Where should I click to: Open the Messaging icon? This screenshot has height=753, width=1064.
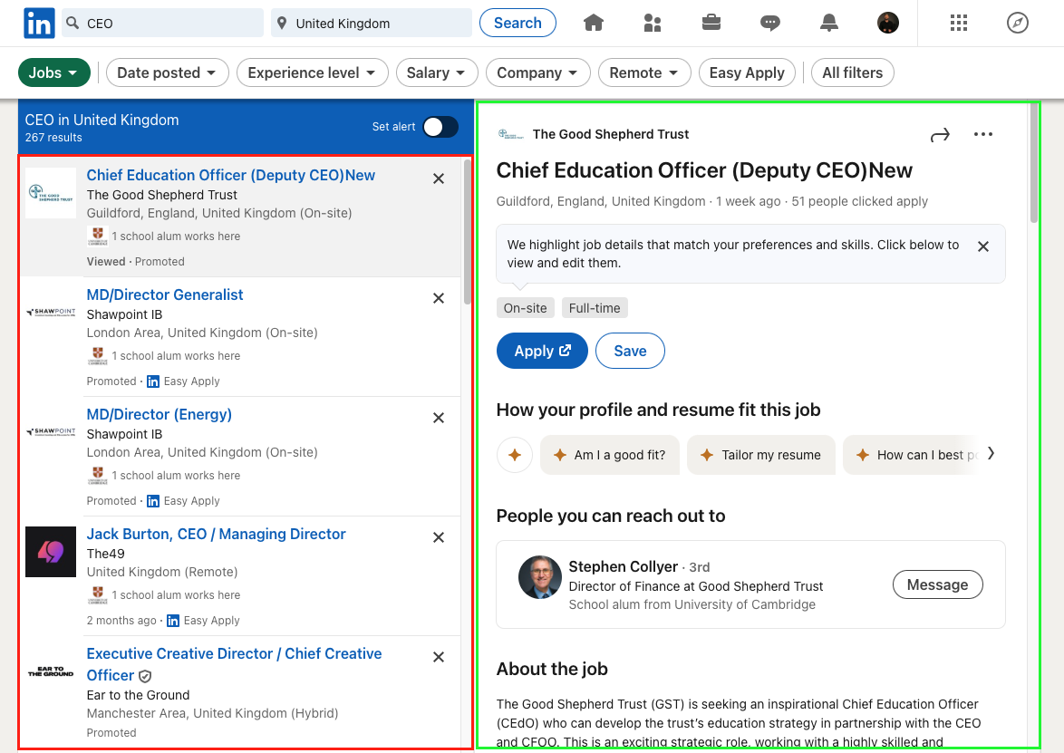tap(770, 23)
